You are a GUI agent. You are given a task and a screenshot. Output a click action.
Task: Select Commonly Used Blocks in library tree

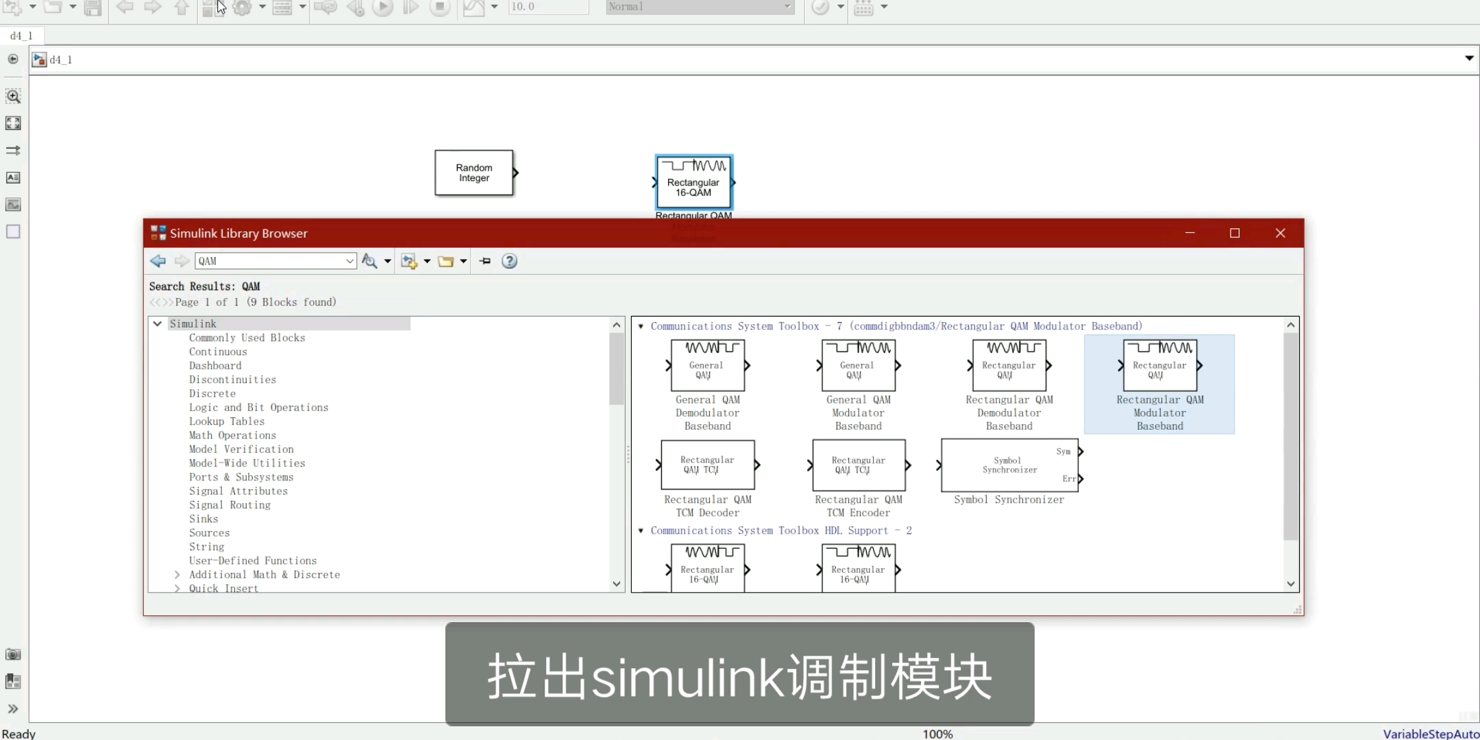coord(247,338)
